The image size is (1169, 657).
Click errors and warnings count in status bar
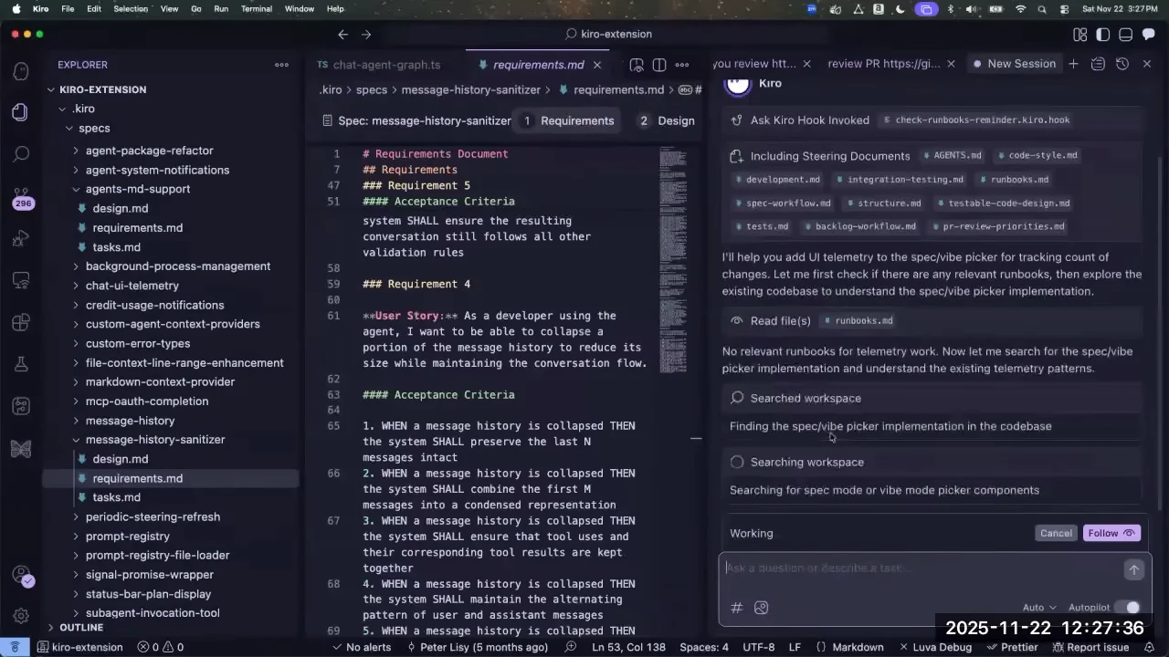click(x=161, y=647)
